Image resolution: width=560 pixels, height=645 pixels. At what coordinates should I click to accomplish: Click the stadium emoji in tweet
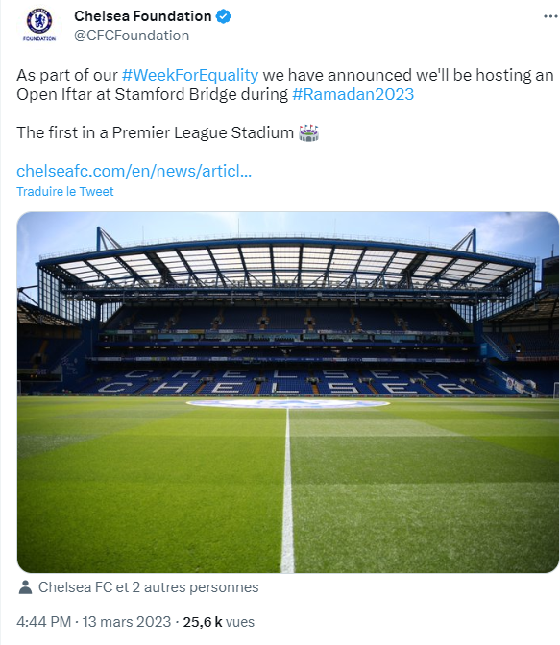coord(309,132)
